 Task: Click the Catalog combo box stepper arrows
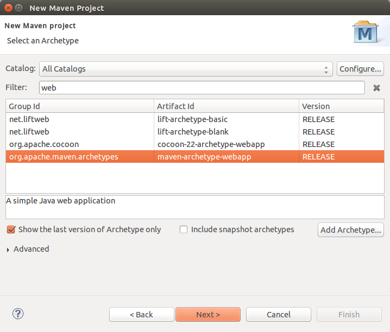click(x=326, y=70)
